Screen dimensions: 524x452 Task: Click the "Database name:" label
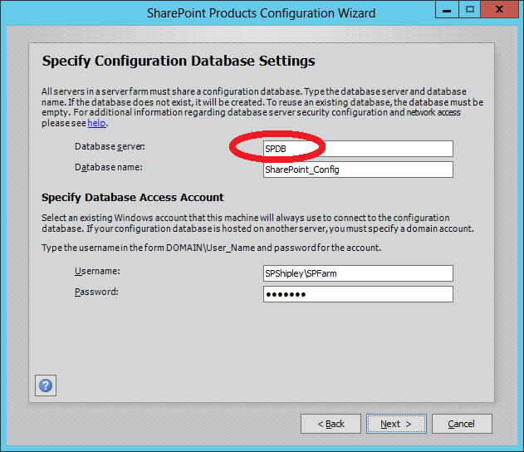[109, 167]
